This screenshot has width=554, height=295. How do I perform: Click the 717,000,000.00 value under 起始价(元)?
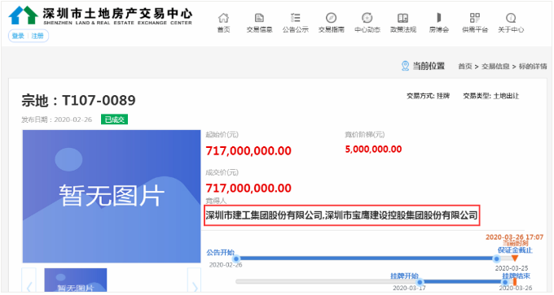(x=248, y=151)
